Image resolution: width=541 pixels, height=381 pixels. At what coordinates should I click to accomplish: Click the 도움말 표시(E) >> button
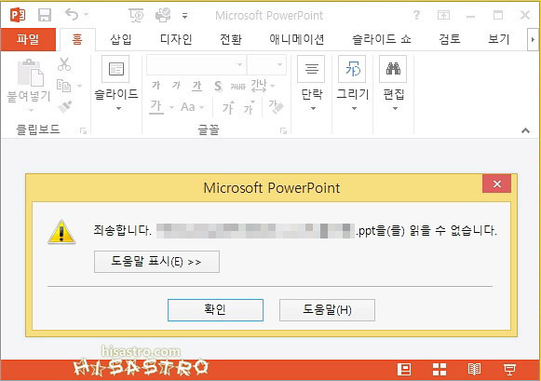pyautogui.click(x=156, y=262)
